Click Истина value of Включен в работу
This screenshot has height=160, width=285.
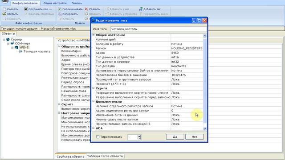(x=176, y=44)
